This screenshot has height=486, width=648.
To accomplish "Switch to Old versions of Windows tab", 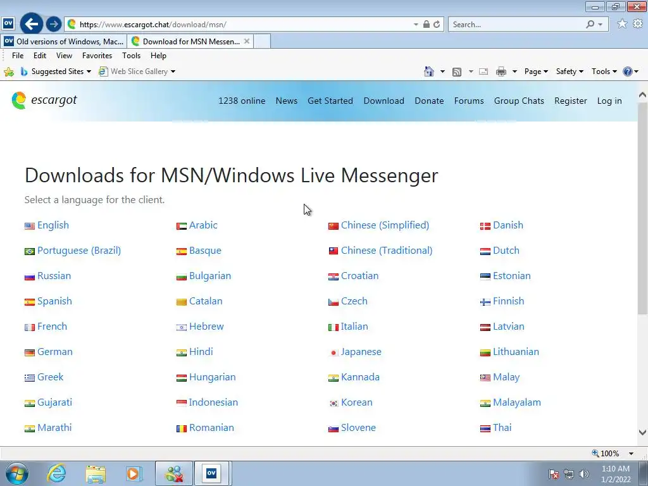I will [64, 41].
